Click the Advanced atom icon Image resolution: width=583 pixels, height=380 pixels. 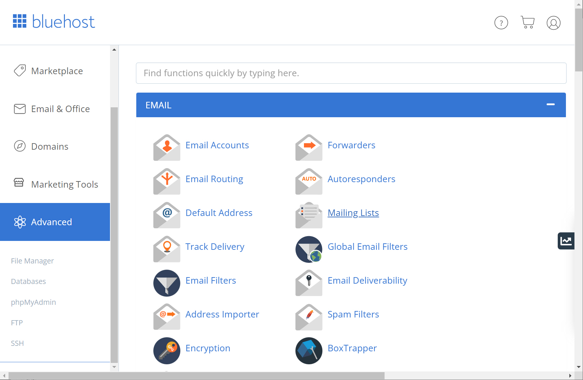coord(20,222)
